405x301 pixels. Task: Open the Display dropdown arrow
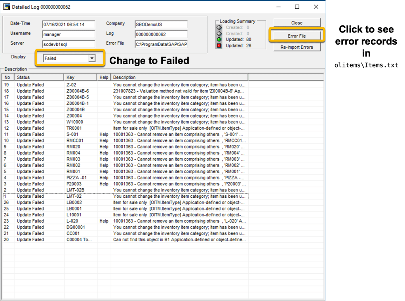91,58
